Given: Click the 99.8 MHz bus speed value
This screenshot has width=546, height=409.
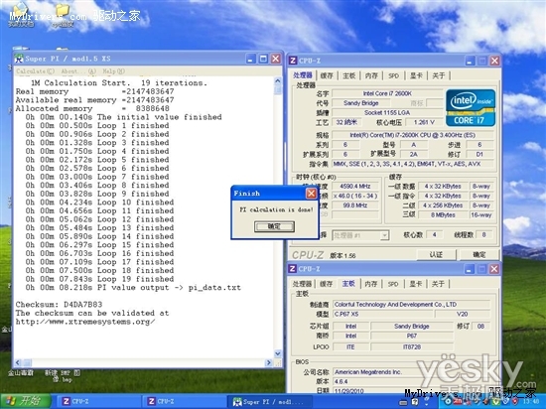Looking at the screenshot, I should (355, 205).
